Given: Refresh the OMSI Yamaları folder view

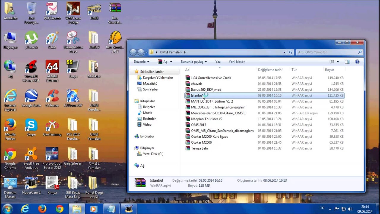Looking at the screenshot, I should 291,52.
